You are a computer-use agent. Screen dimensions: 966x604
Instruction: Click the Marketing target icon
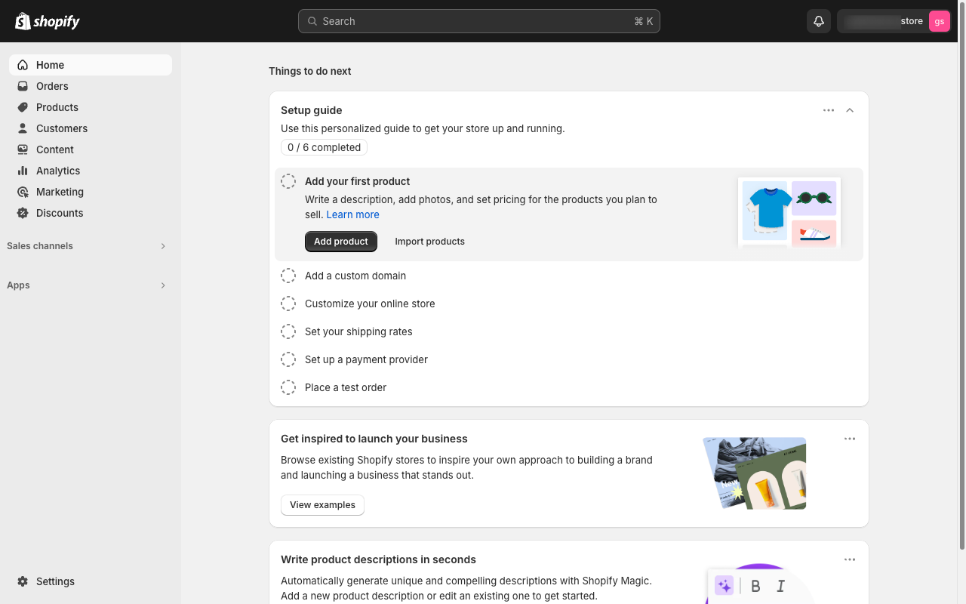tap(23, 192)
